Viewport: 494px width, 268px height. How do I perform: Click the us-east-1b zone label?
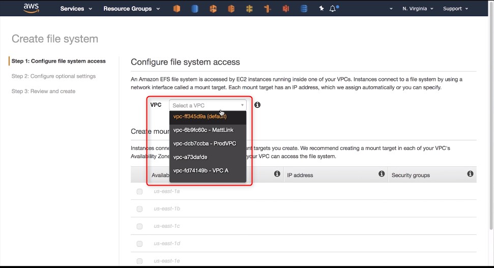pyautogui.click(x=167, y=209)
